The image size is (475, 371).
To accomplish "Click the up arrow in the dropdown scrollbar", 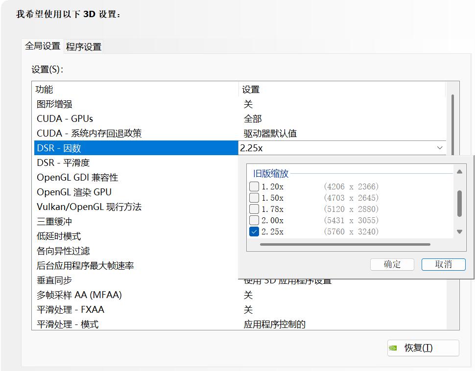I will [x=459, y=171].
